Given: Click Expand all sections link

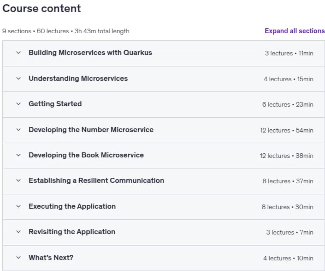Looking at the screenshot, I should (295, 31).
